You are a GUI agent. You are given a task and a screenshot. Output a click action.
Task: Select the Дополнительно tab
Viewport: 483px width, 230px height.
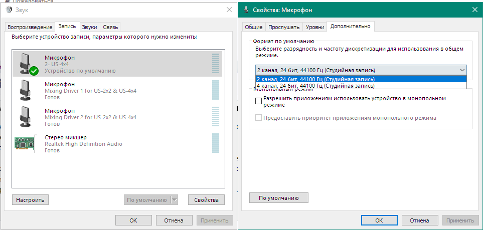pos(350,26)
